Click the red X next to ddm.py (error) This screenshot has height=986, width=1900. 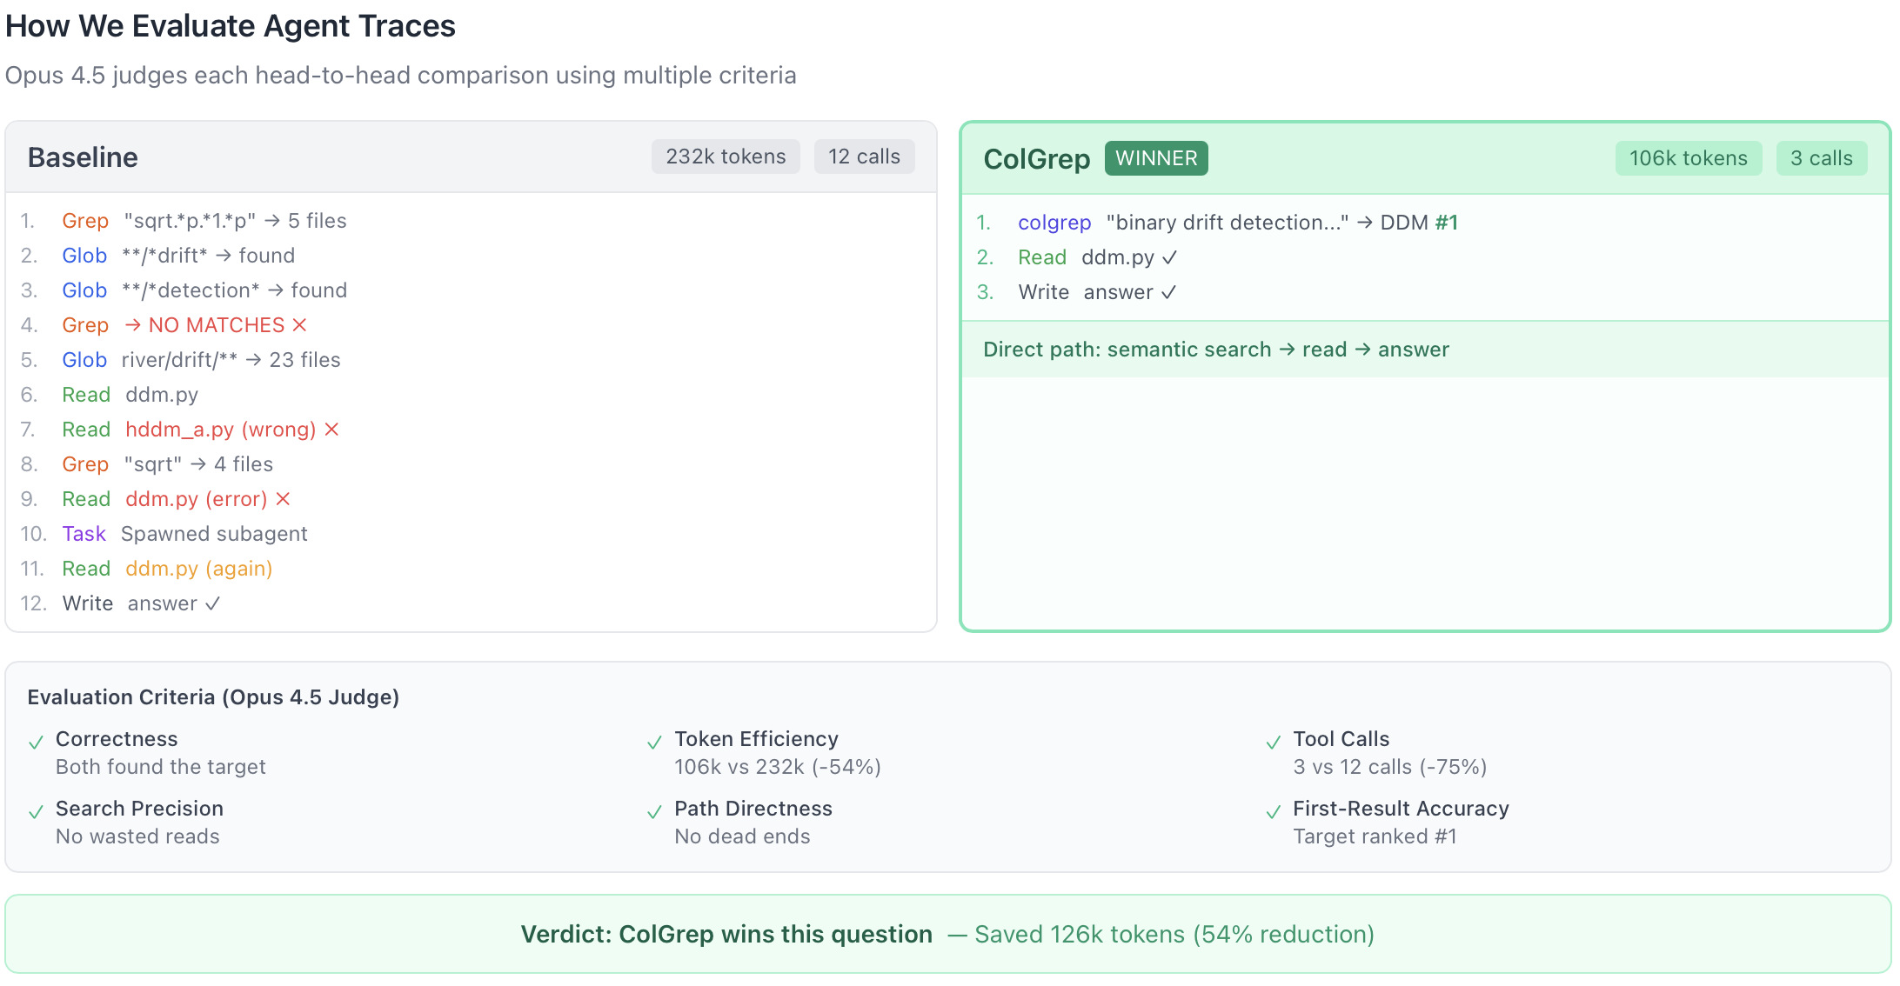pos(283,499)
